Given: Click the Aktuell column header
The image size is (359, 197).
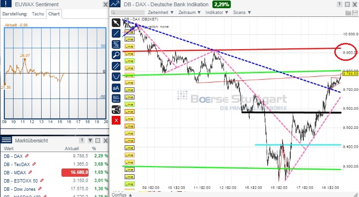Looking at the screenshot, I should pyautogui.click(x=72, y=149).
